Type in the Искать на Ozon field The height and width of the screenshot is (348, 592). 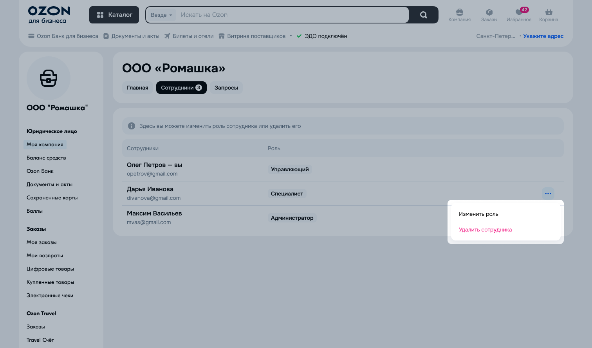(292, 15)
